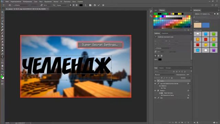
Task: Select the Eraser tool
Action: pyautogui.click(x=2, y=42)
